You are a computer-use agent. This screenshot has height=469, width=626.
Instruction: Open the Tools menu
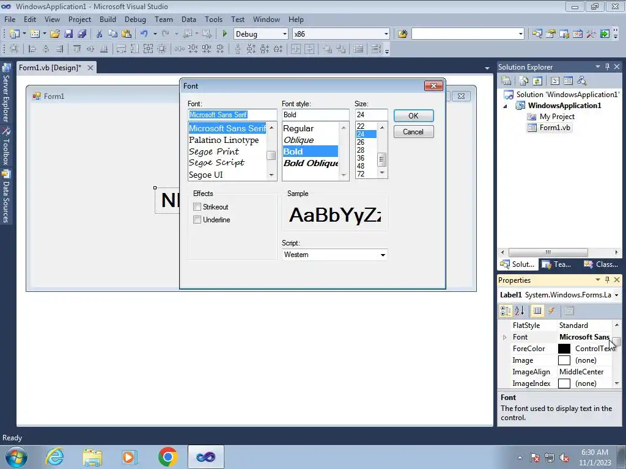[x=213, y=19]
